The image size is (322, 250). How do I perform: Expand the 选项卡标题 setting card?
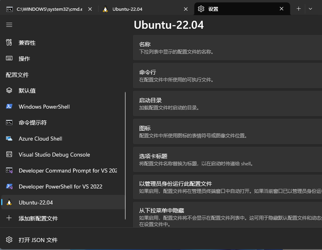click(x=227, y=159)
